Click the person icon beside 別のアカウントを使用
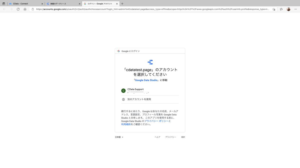300x168 pixels. (x=123, y=99)
